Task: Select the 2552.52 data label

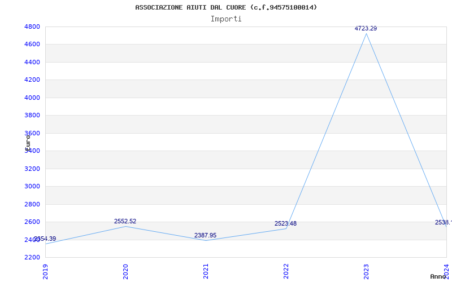Action: tap(125, 221)
